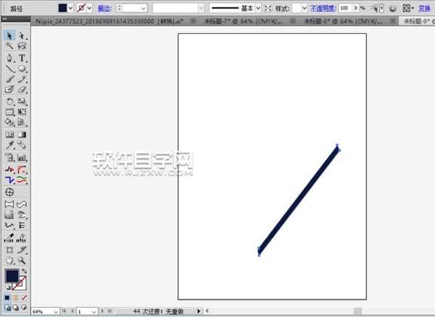Select the Artboard tool
435x317 pixels.
(x=9, y=250)
